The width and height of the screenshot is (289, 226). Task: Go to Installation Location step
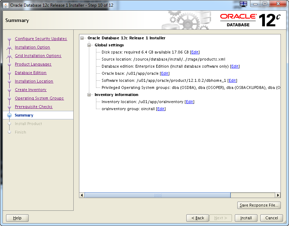34,81
